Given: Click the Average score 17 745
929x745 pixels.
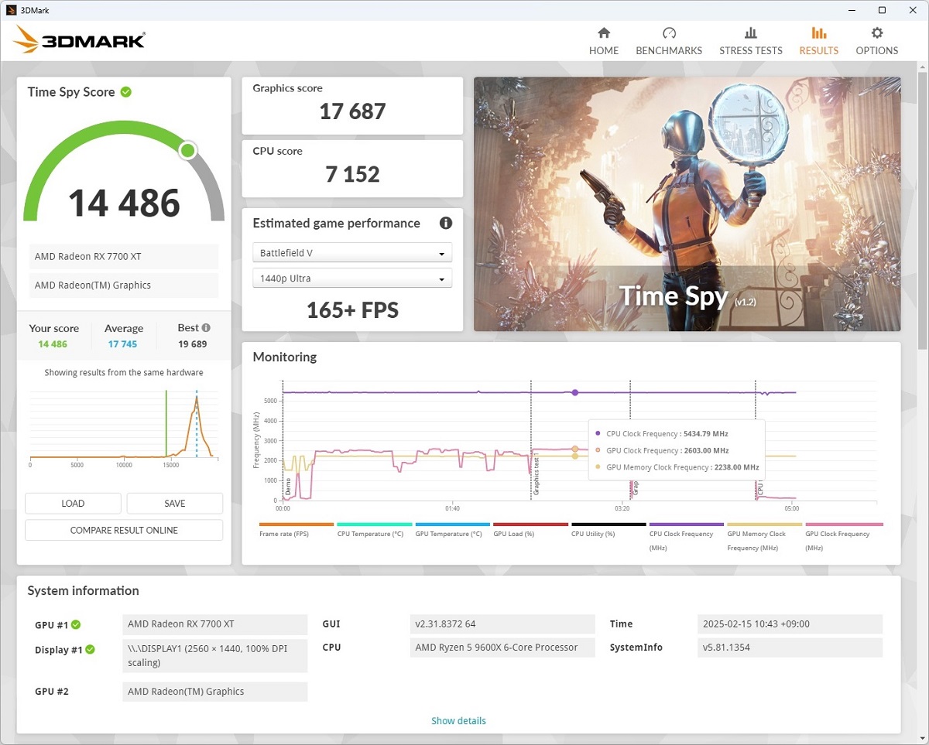Looking at the screenshot, I should (122, 344).
